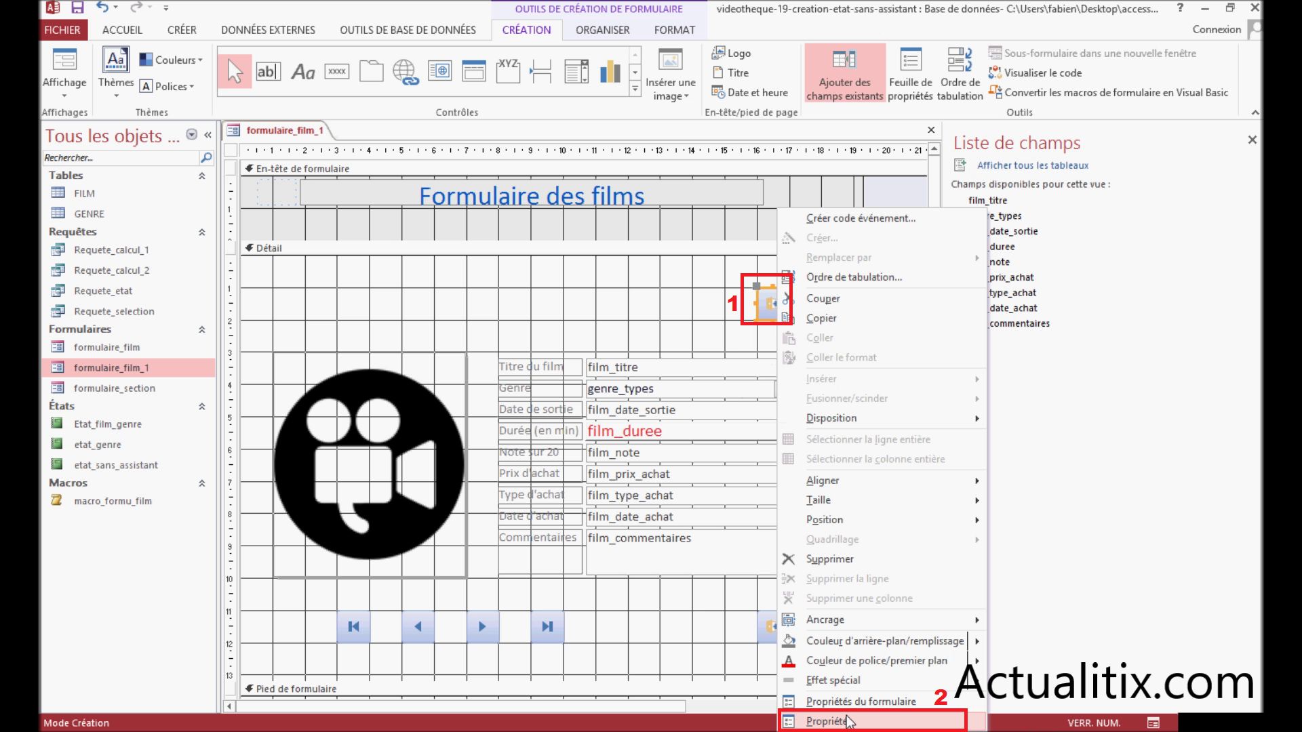Open Feuille de propriétés

coord(911,75)
